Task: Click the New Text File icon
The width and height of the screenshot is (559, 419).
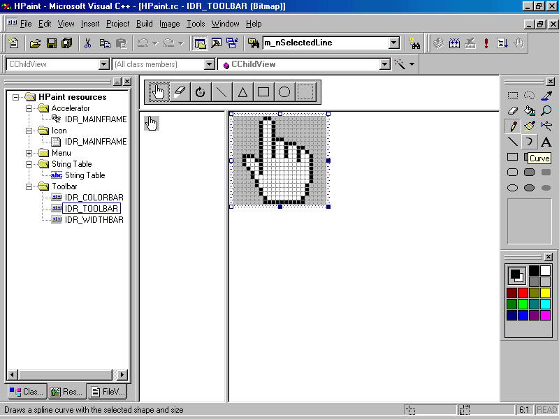Action: coord(13,43)
